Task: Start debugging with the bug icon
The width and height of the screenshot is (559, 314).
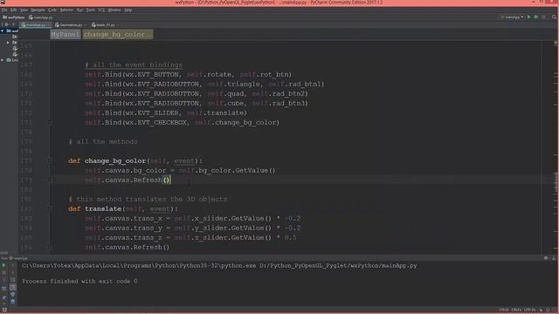Action: (535, 17)
